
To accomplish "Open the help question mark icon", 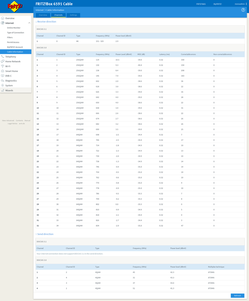I will coord(243,10).
